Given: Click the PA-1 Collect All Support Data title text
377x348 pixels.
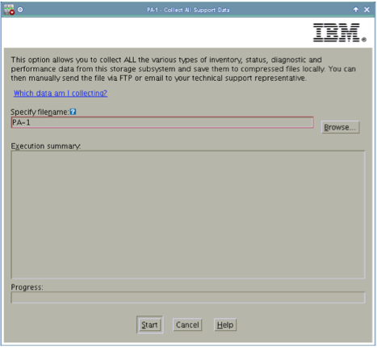Looking at the screenshot, I should (x=188, y=10).
